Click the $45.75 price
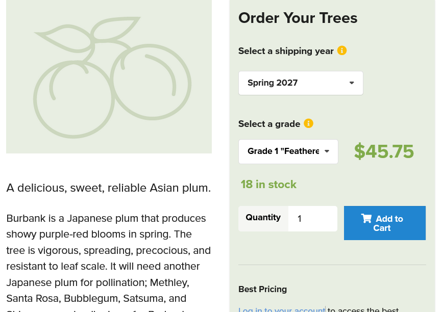 (384, 151)
